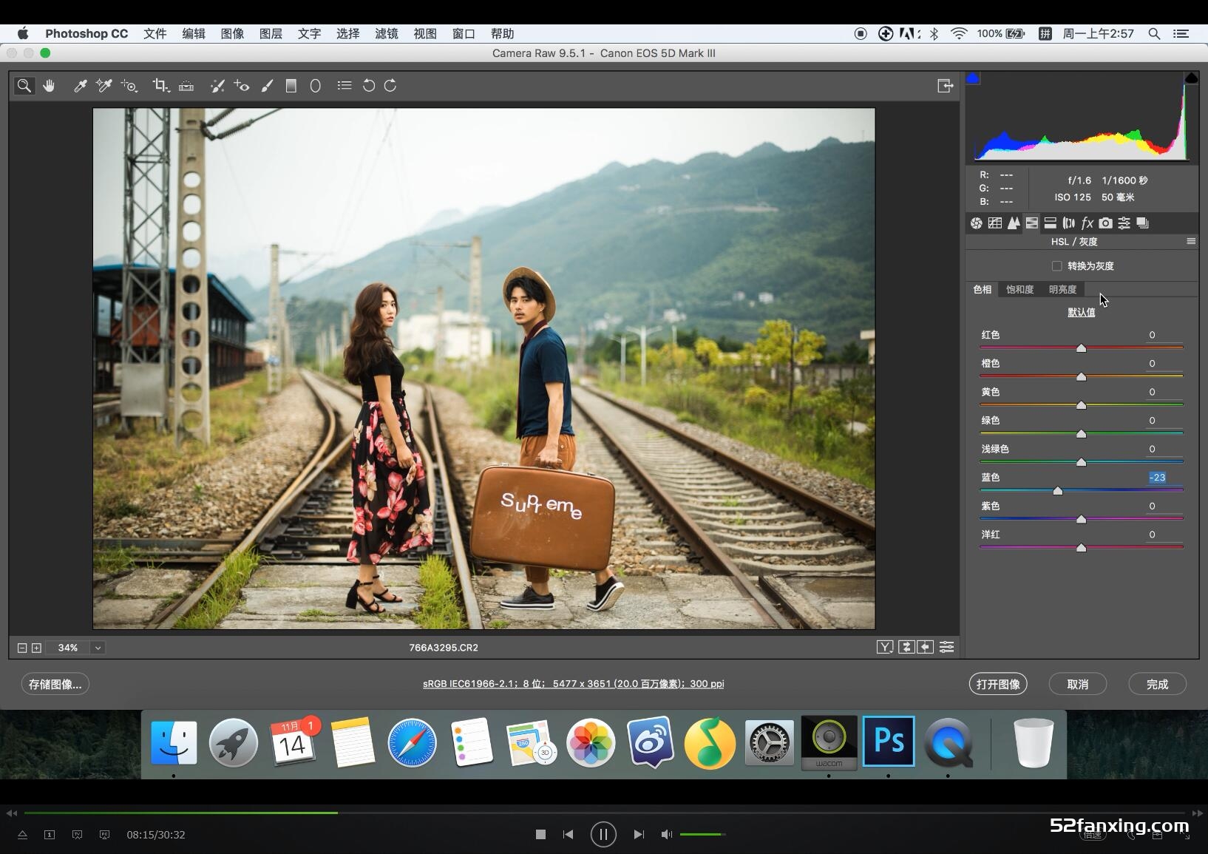Viewport: 1208px width, 854px height.
Task: Open Photoshop from the Dock
Action: coord(889,742)
